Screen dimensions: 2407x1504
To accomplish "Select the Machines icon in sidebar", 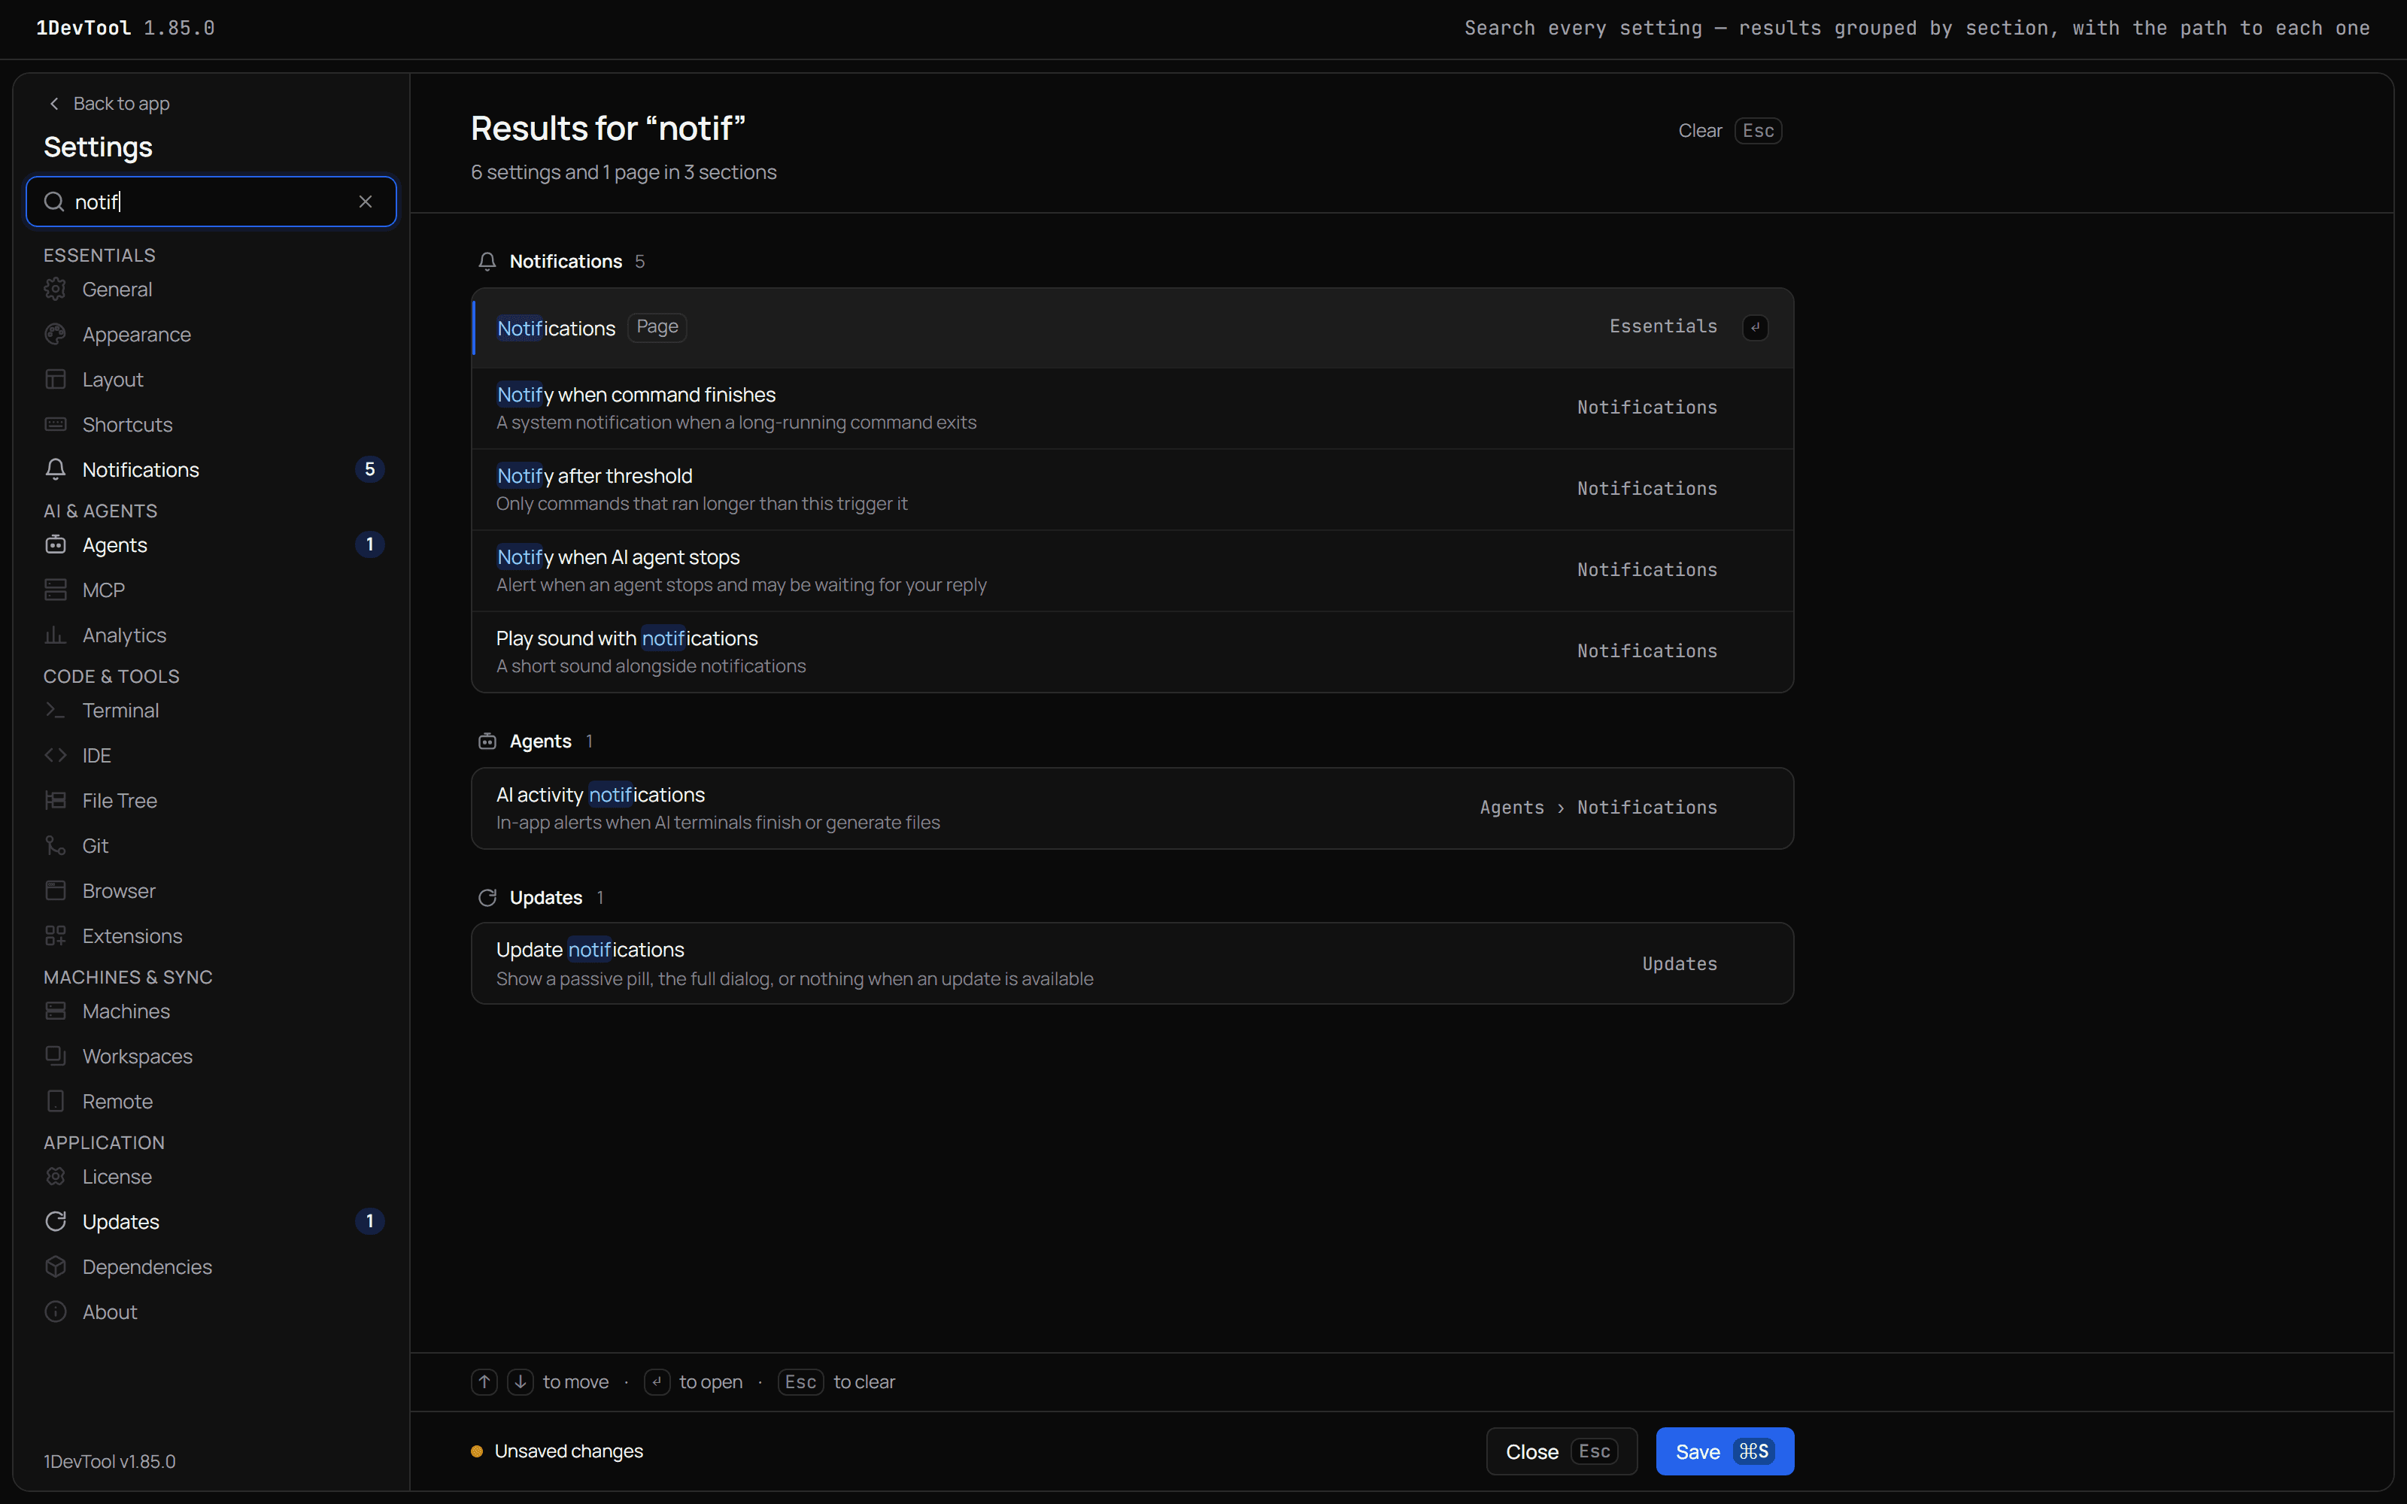I will [56, 1011].
